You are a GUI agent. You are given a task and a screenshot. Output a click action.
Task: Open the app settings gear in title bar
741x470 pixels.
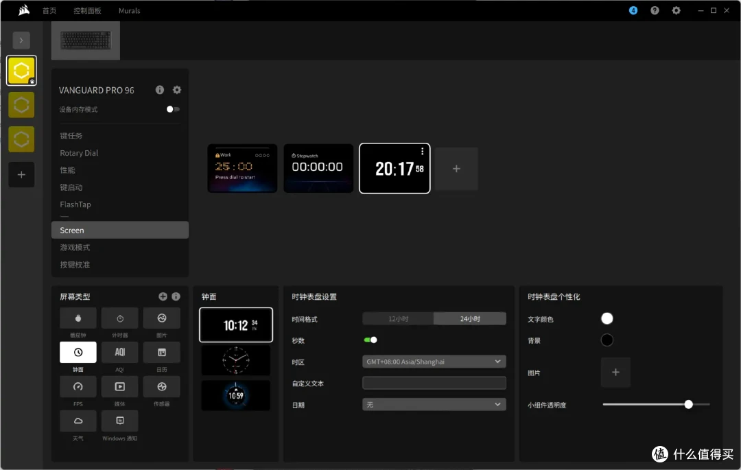click(x=677, y=10)
